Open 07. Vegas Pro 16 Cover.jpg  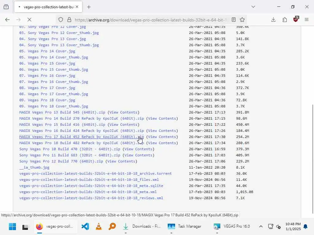pyautogui.click(x=47, y=76)
